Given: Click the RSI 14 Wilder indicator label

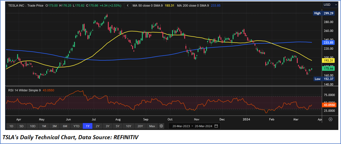Looking at the screenshot, I should click(x=24, y=90).
